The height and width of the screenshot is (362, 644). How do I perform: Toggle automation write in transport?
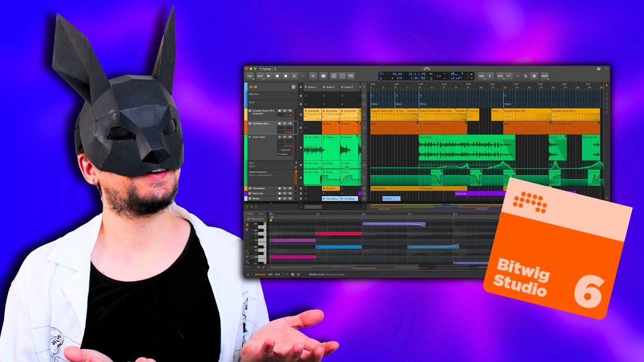(294, 76)
